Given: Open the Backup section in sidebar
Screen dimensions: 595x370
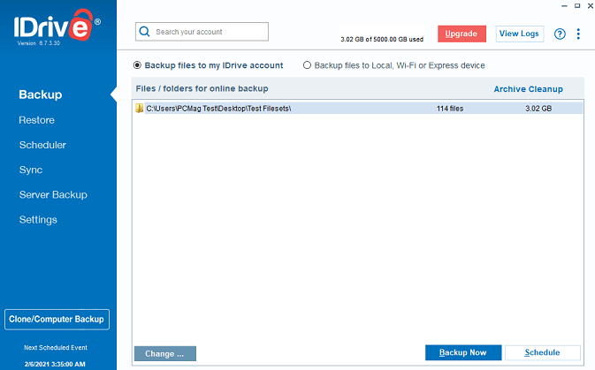Looking at the screenshot, I should [40, 94].
